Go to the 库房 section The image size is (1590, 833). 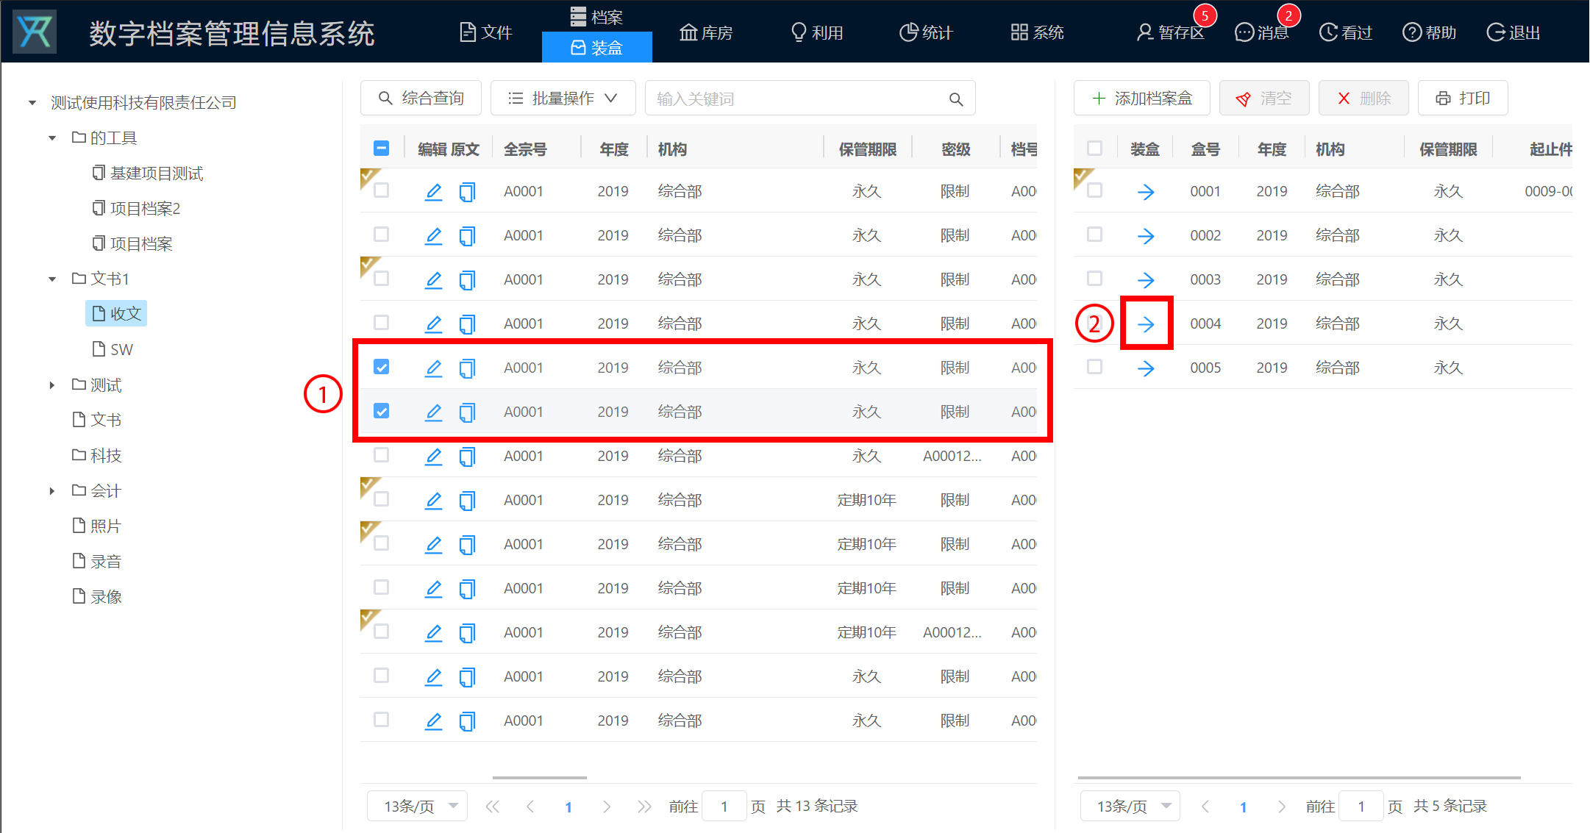[705, 32]
